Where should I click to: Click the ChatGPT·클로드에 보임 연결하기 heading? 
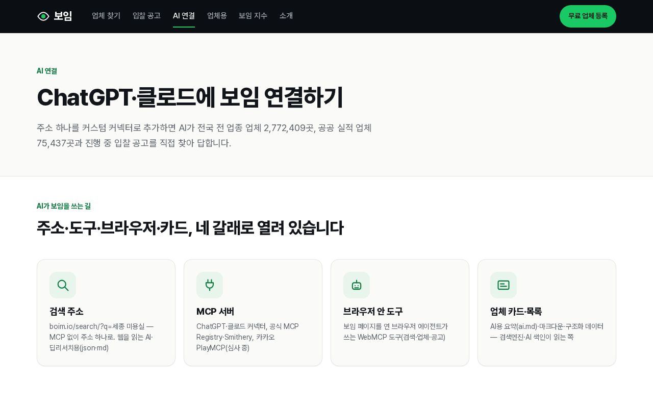click(190, 97)
